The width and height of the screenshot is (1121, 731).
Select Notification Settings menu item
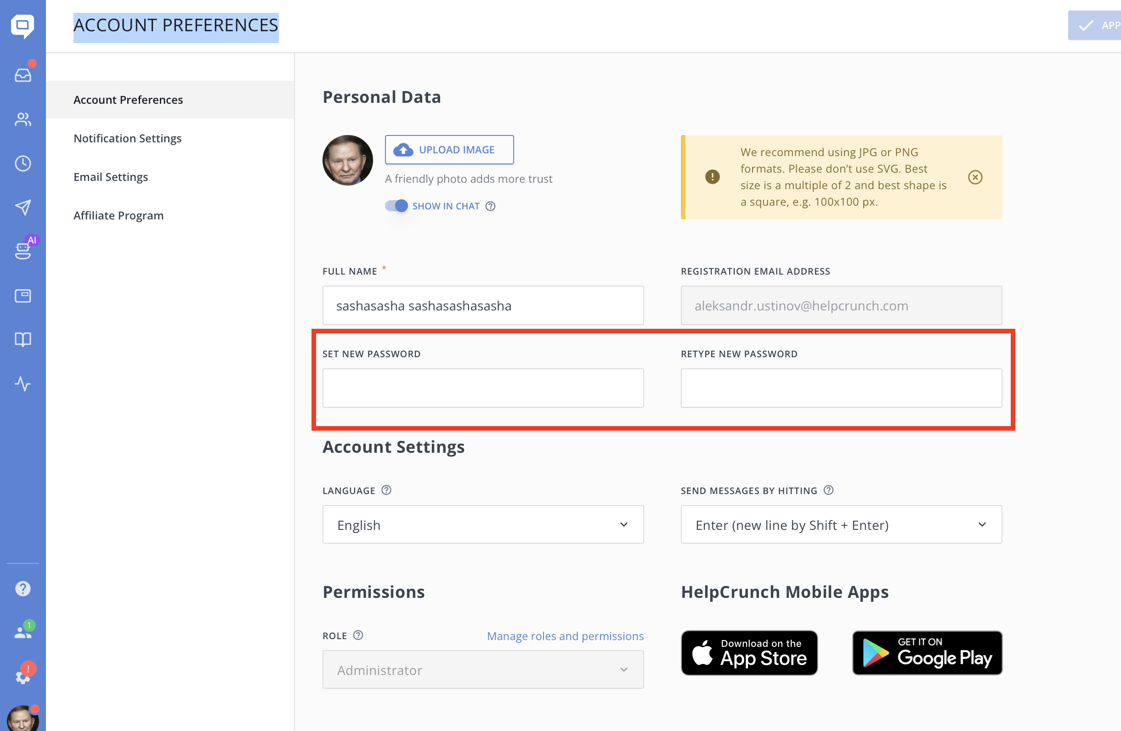tap(127, 138)
